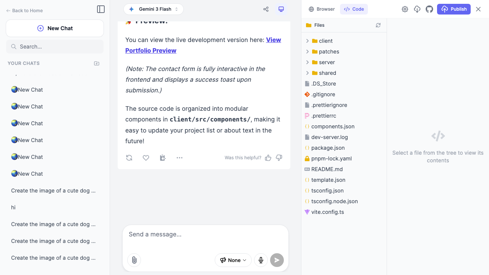Activate the microphone for voice input
The height and width of the screenshot is (275, 489).
[x=261, y=260]
